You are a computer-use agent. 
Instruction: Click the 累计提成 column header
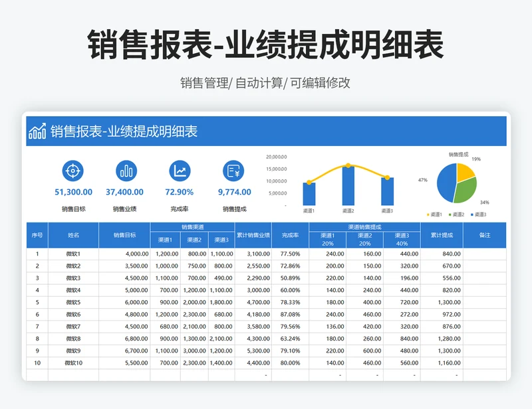tap(442, 235)
